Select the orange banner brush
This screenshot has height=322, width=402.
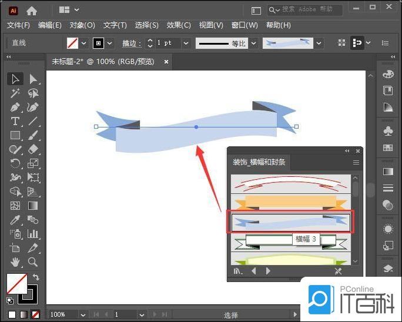(291, 202)
